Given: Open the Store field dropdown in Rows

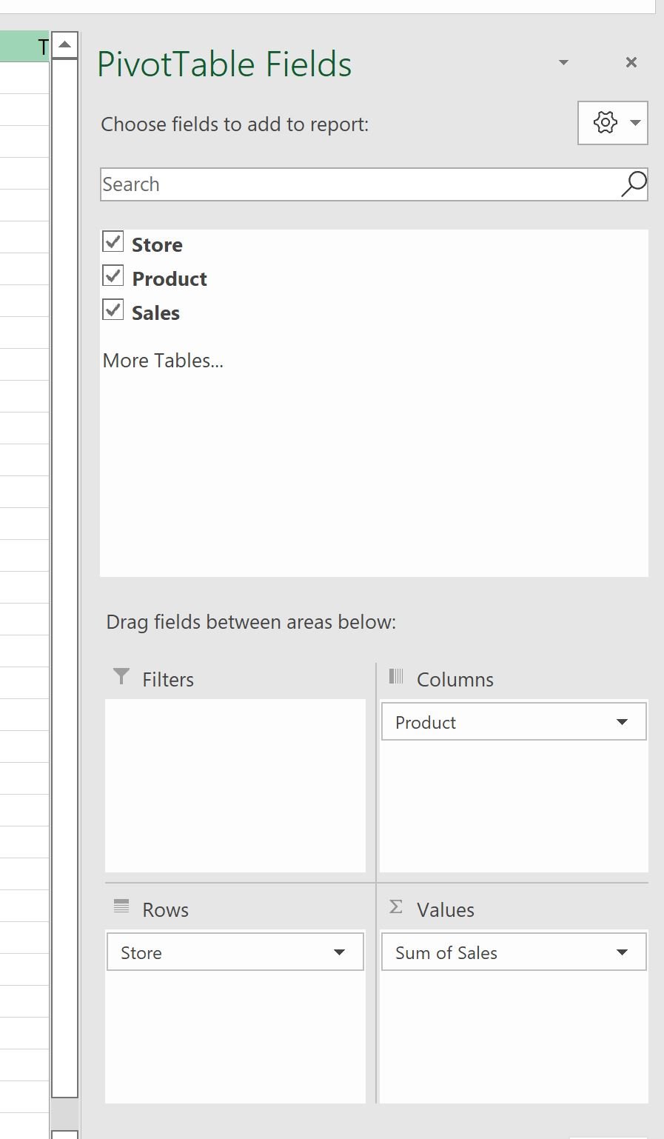Looking at the screenshot, I should (339, 952).
